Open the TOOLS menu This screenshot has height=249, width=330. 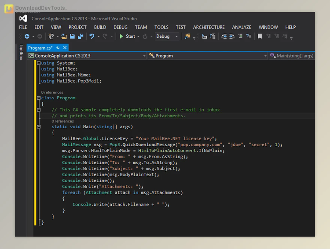tap(161, 27)
